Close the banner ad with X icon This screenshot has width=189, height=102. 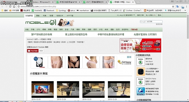(130, 57)
